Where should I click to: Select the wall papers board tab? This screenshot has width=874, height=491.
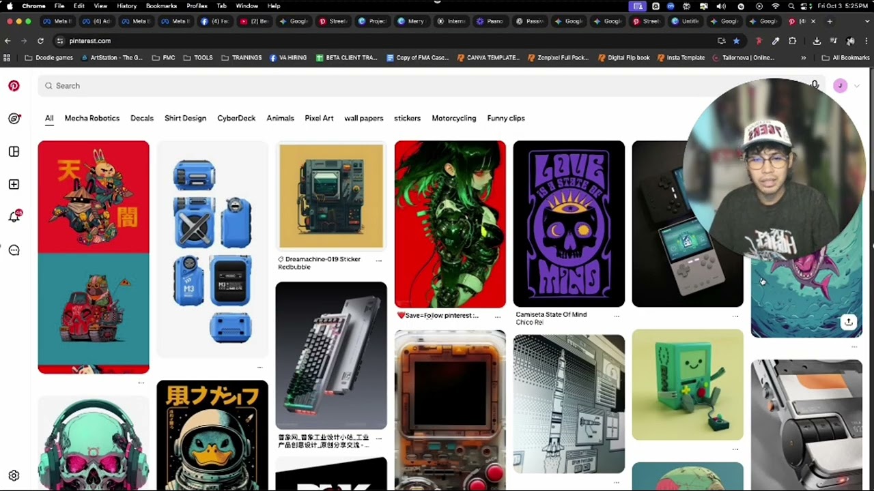coord(364,118)
